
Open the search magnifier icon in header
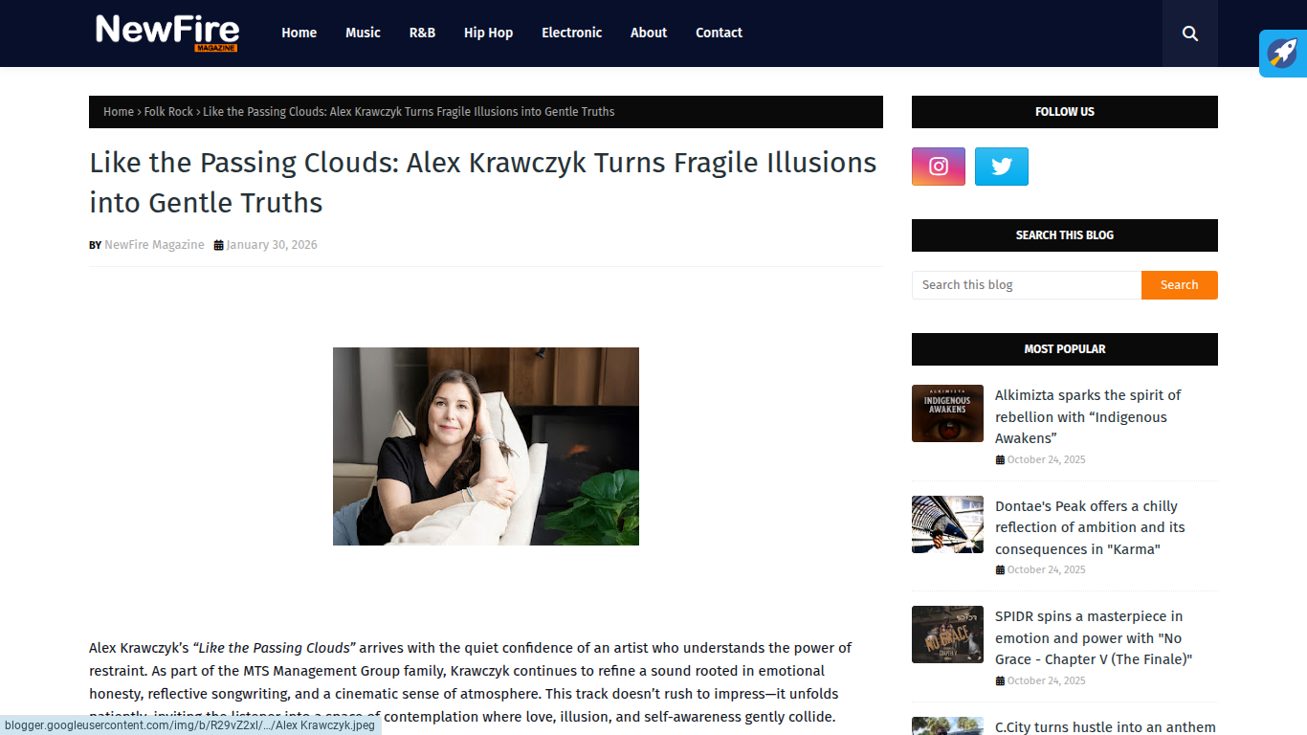(1189, 33)
